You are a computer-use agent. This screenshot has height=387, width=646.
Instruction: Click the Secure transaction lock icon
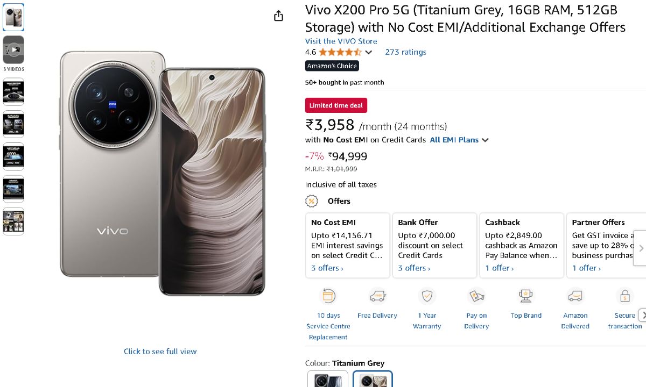click(x=625, y=296)
